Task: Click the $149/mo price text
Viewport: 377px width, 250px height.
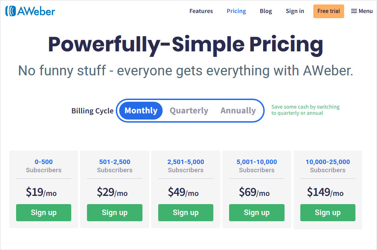Action: click(325, 192)
